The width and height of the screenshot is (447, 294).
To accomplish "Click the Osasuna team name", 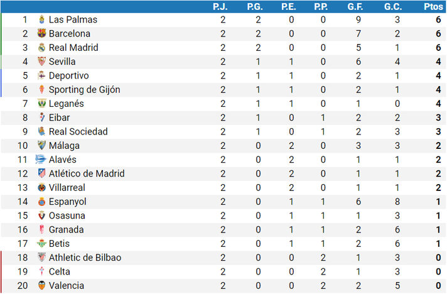I will coord(67,215).
